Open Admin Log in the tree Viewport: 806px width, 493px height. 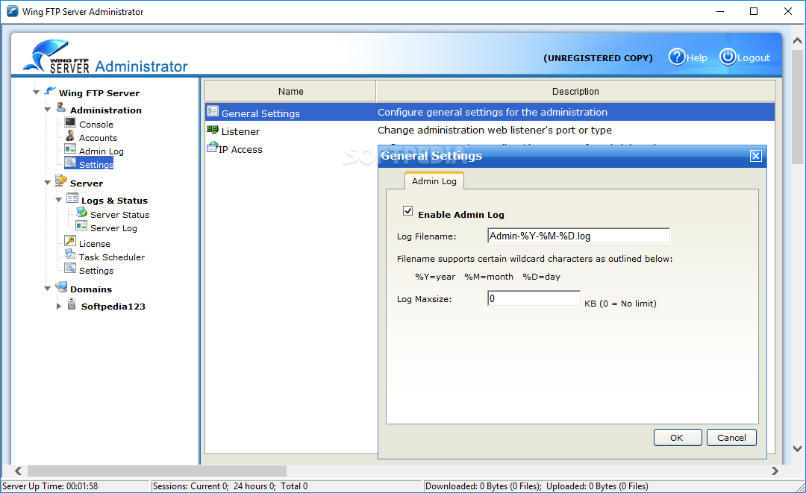[101, 151]
